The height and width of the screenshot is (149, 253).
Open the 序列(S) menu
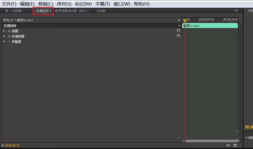[x=64, y=4]
